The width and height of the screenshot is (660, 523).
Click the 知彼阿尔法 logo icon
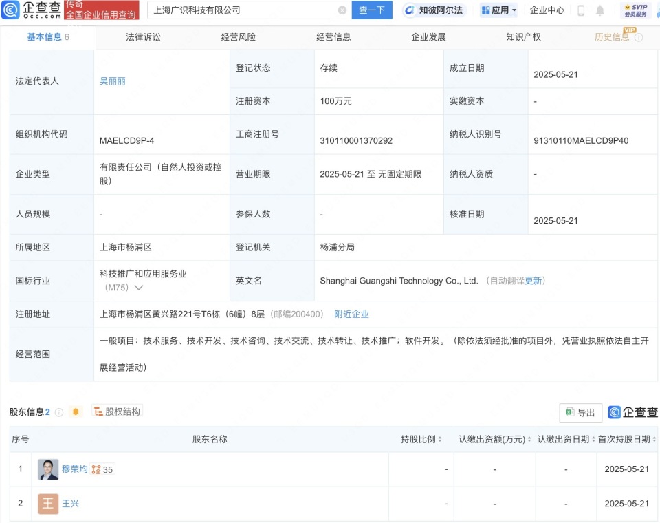click(409, 10)
